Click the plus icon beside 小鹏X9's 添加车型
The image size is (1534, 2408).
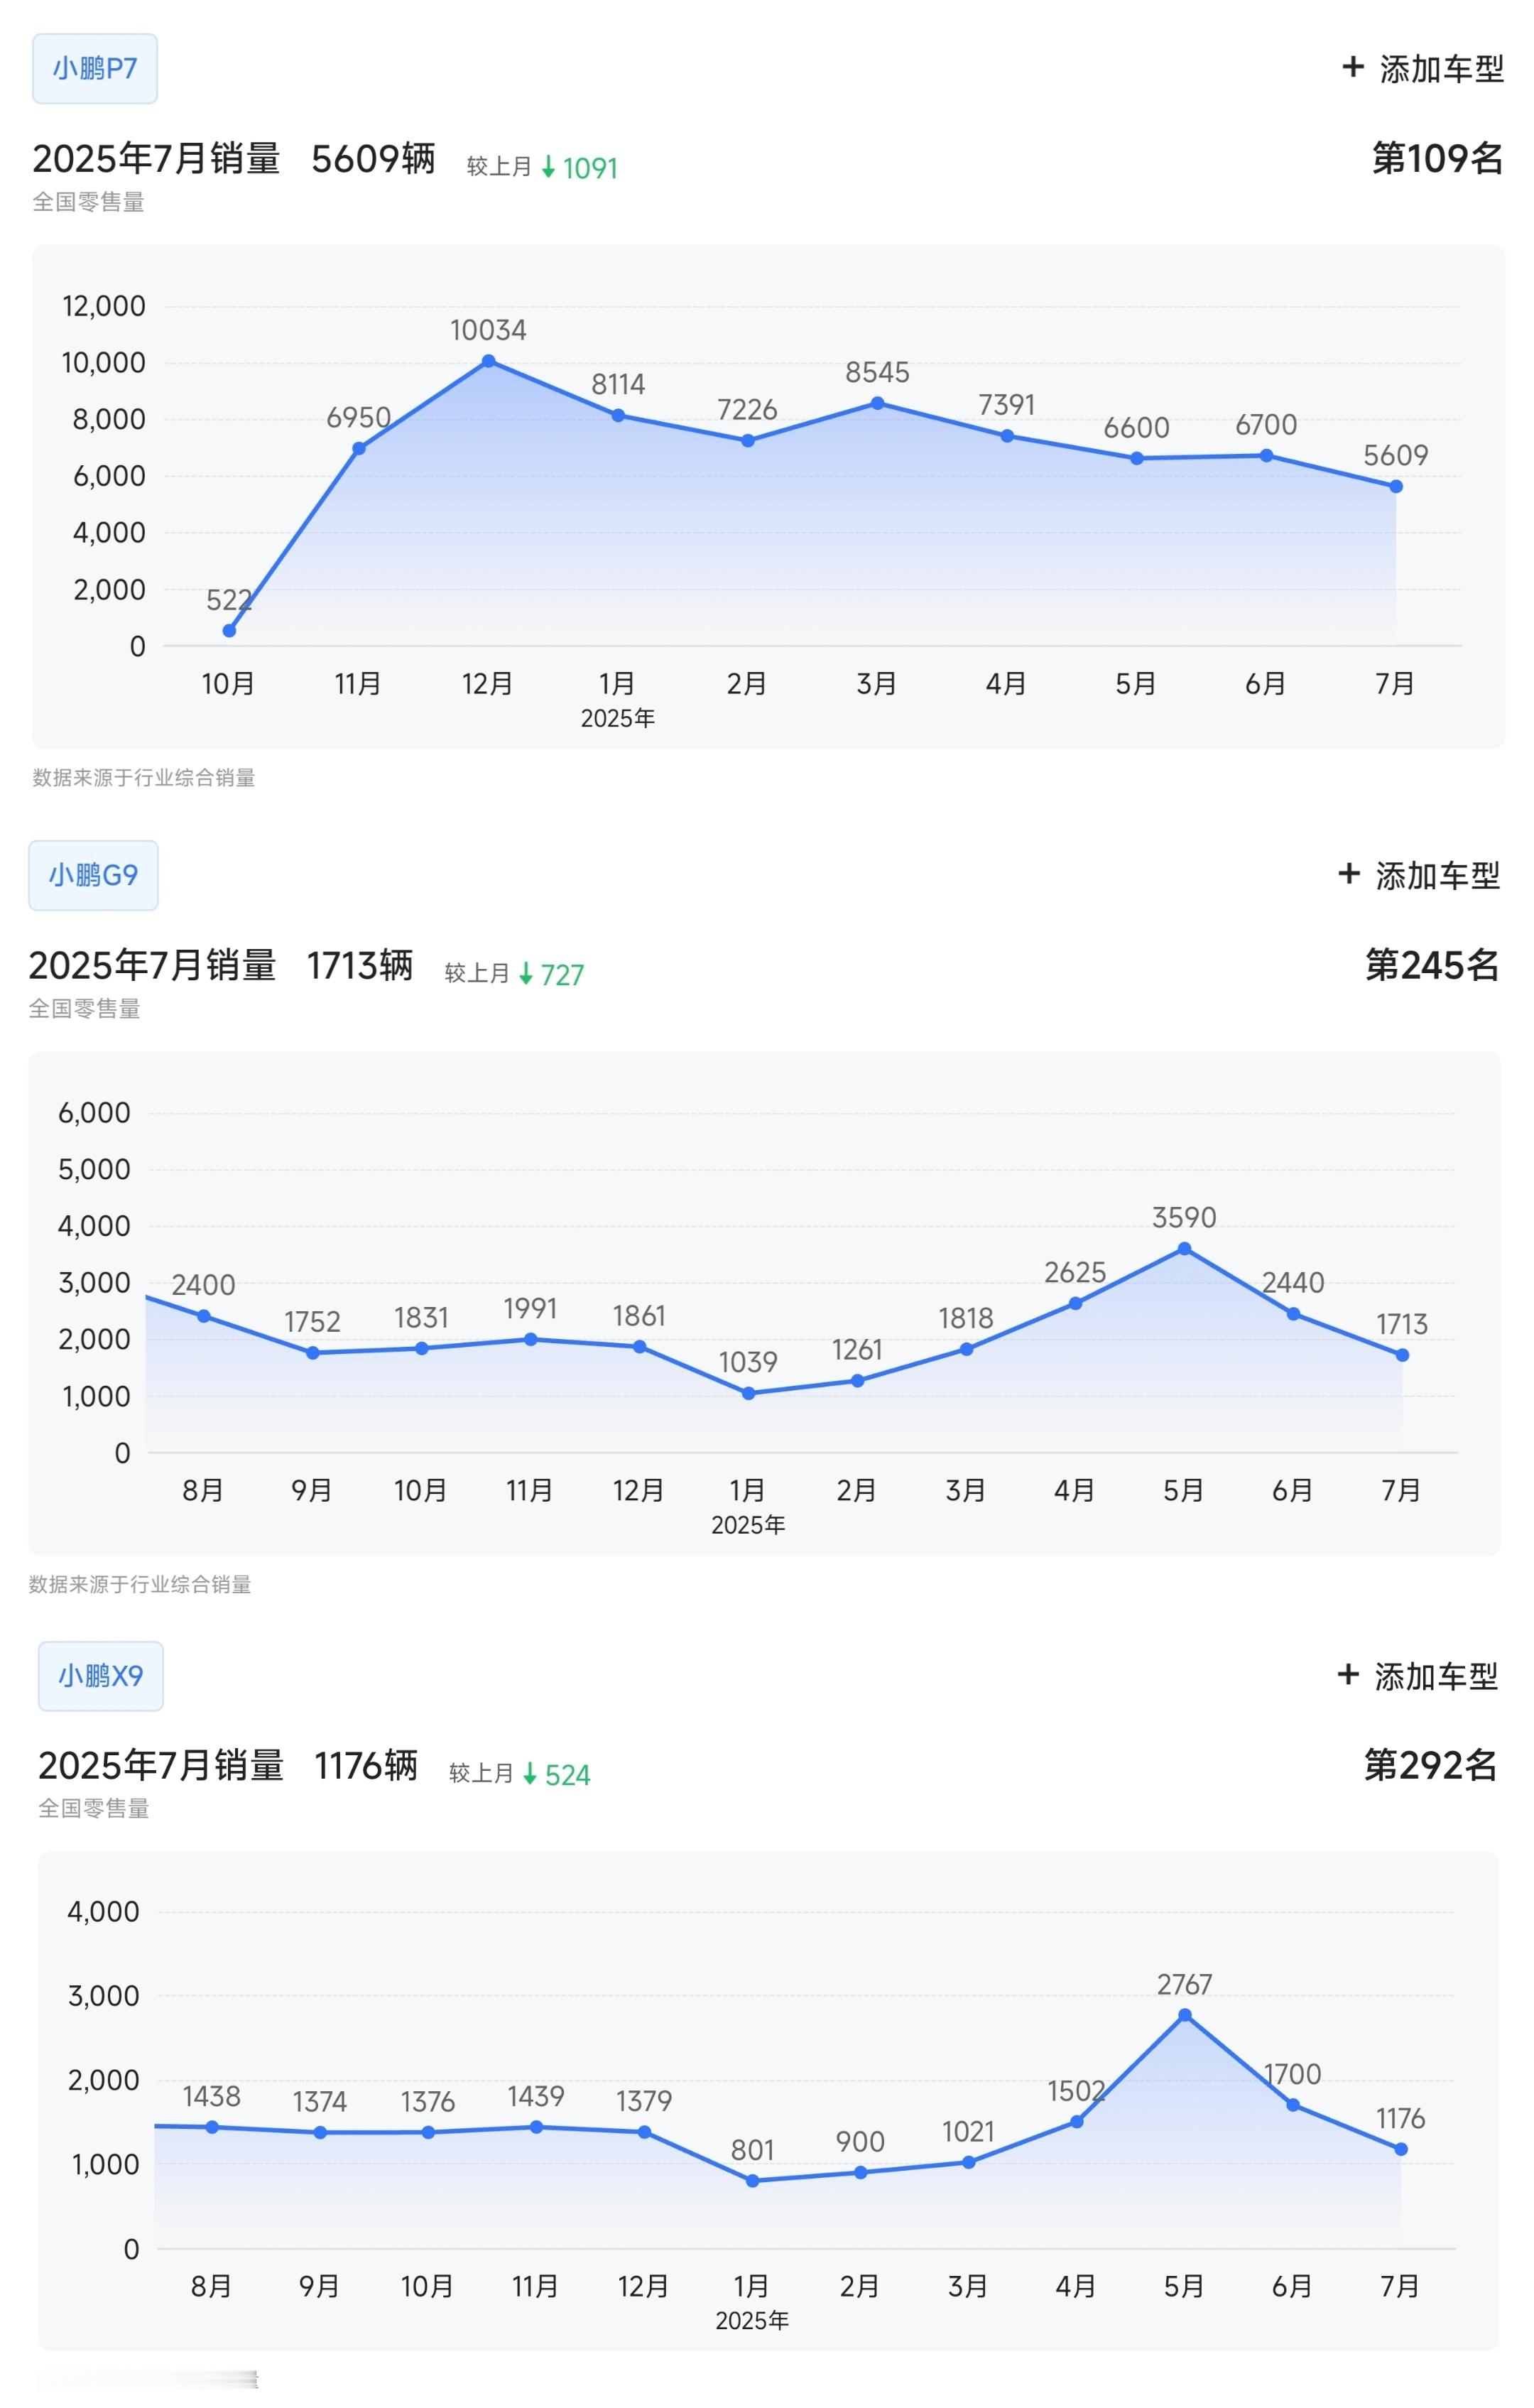(1348, 1674)
